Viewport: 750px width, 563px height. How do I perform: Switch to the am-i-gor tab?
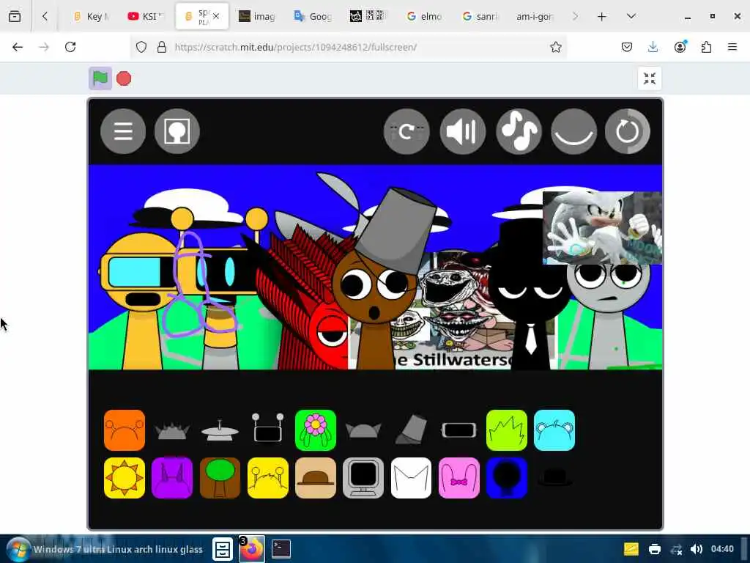[535, 16]
